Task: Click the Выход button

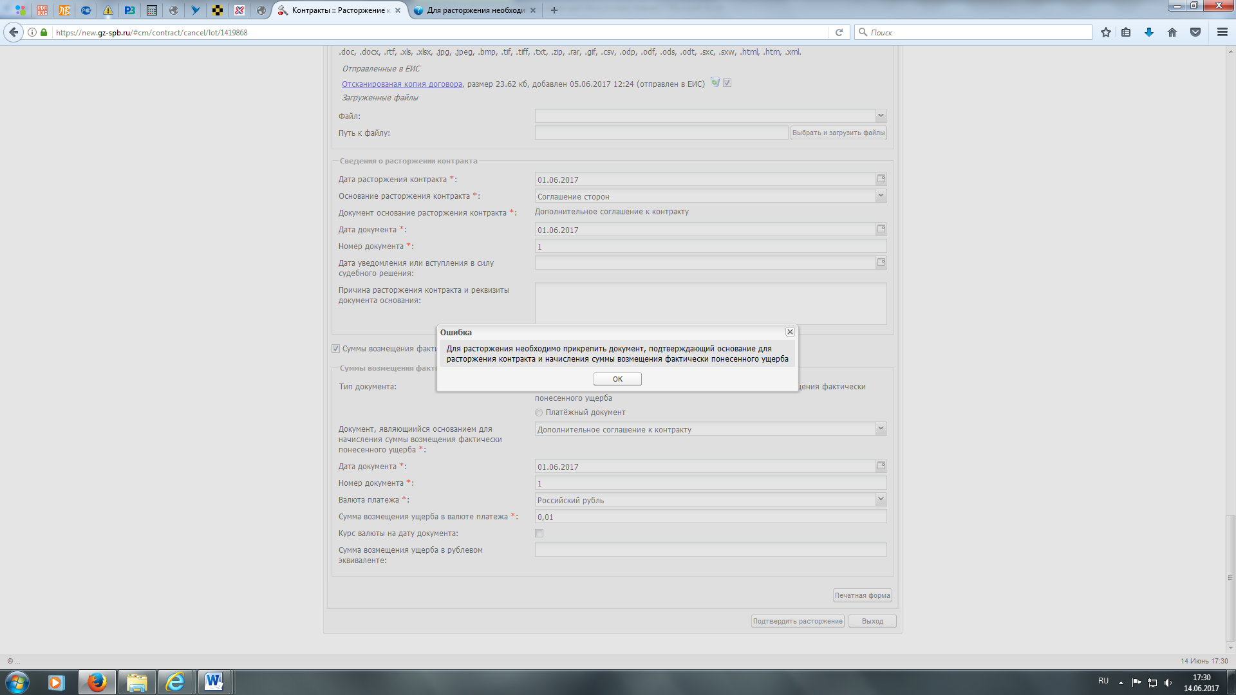Action: click(872, 621)
